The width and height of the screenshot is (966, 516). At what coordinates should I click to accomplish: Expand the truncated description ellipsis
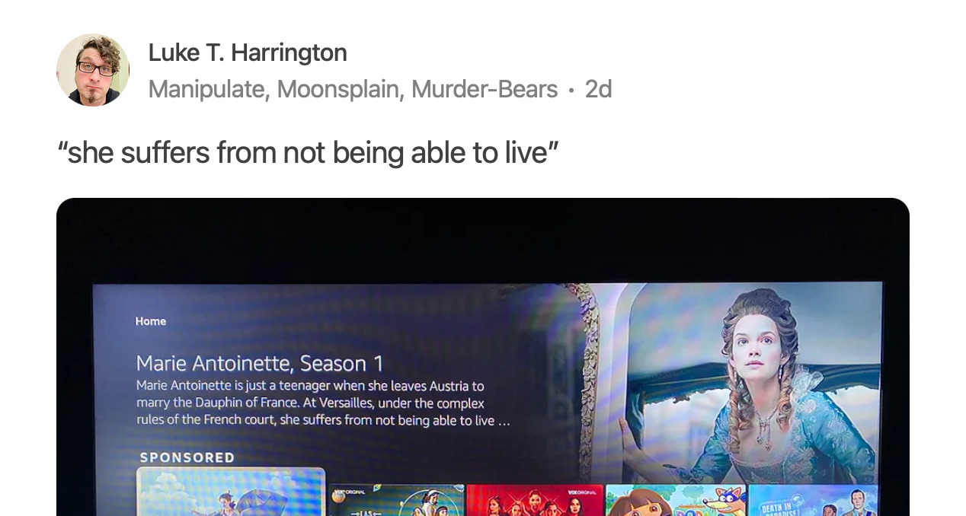[x=504, y=421]
